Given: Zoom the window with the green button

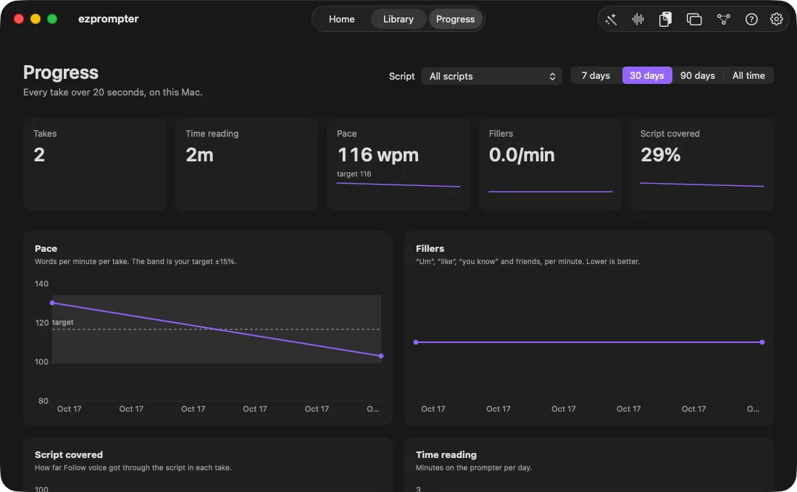Looking at the screenshot, I should [52, 19].
